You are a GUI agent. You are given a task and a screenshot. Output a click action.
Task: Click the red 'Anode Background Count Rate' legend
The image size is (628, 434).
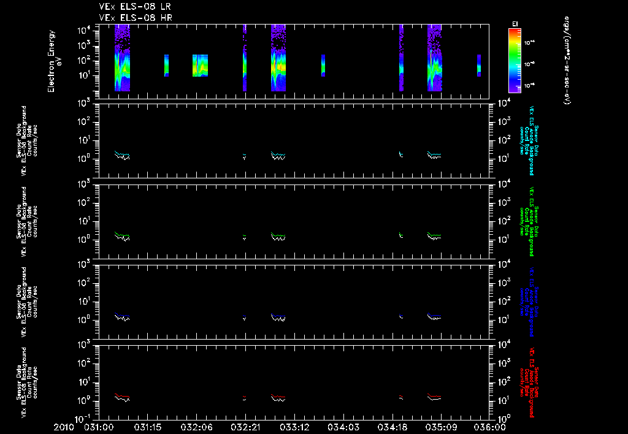529,383
